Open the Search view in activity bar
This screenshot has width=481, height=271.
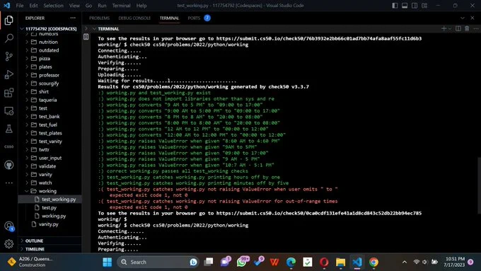[x=9, y=38]
